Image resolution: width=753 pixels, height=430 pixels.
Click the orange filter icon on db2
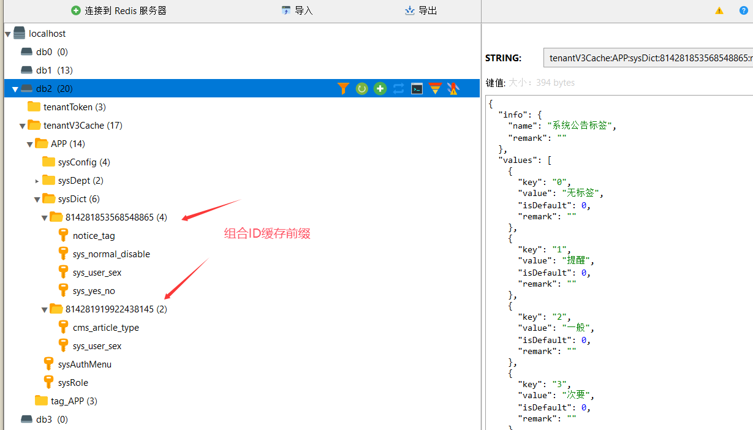click(343, 89)
